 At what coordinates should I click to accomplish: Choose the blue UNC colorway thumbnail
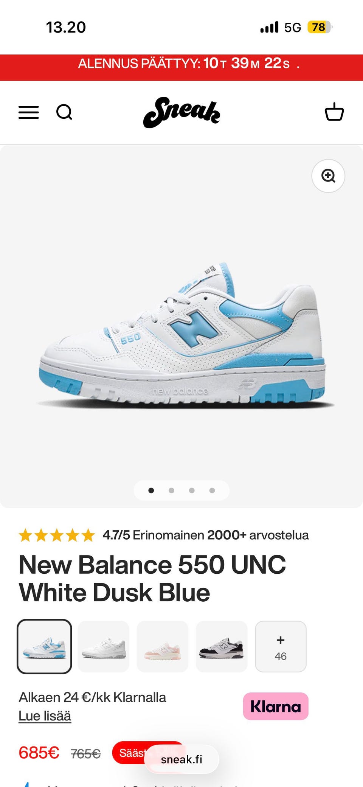tap(45, 646)
